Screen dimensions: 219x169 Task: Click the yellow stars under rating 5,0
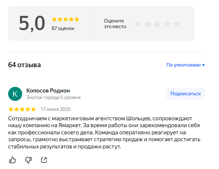pyautogui.click(x=65, y=19)
